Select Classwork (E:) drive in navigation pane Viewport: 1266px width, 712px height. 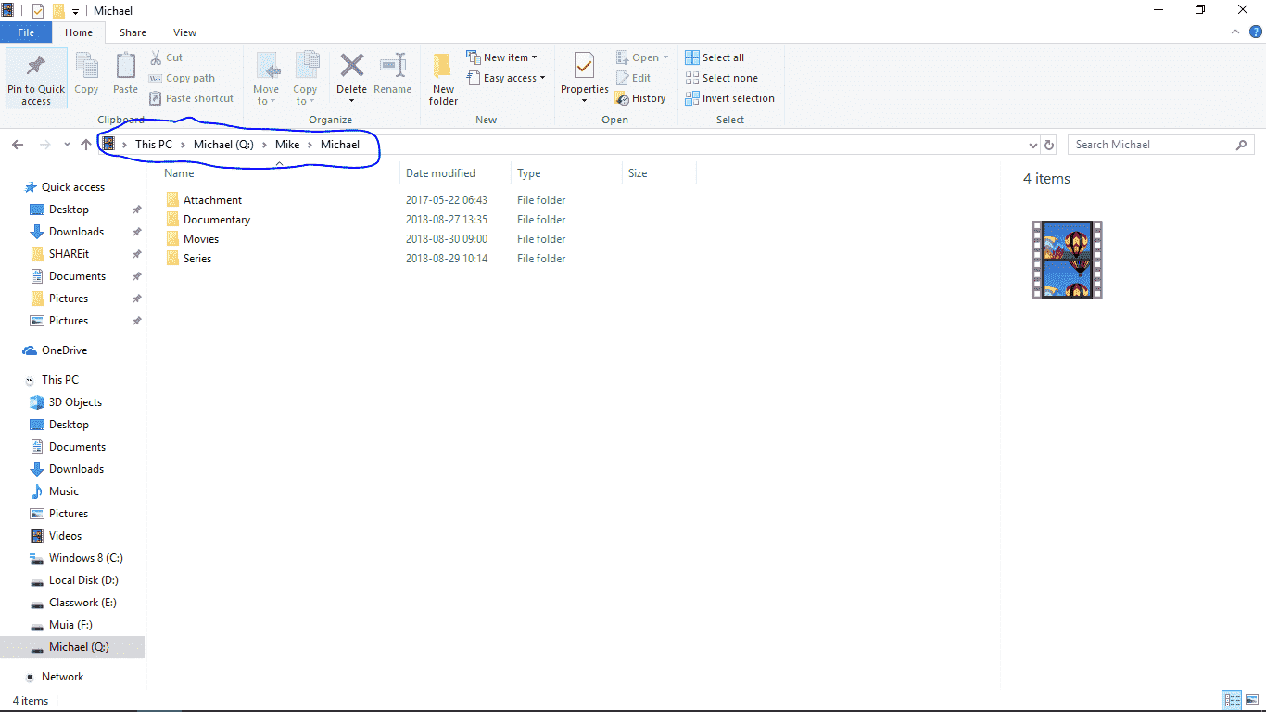82,603
